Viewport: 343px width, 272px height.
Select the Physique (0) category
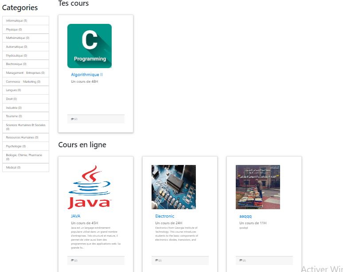[26, 29]
